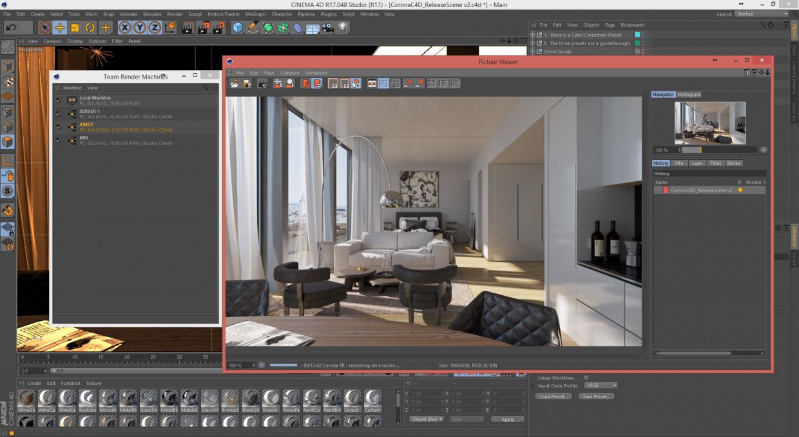Image resolution: width=799 pixels, height=437 pixels.
Task: Uncheck the AMD2 machine checkbox
Action: [59, 127]
